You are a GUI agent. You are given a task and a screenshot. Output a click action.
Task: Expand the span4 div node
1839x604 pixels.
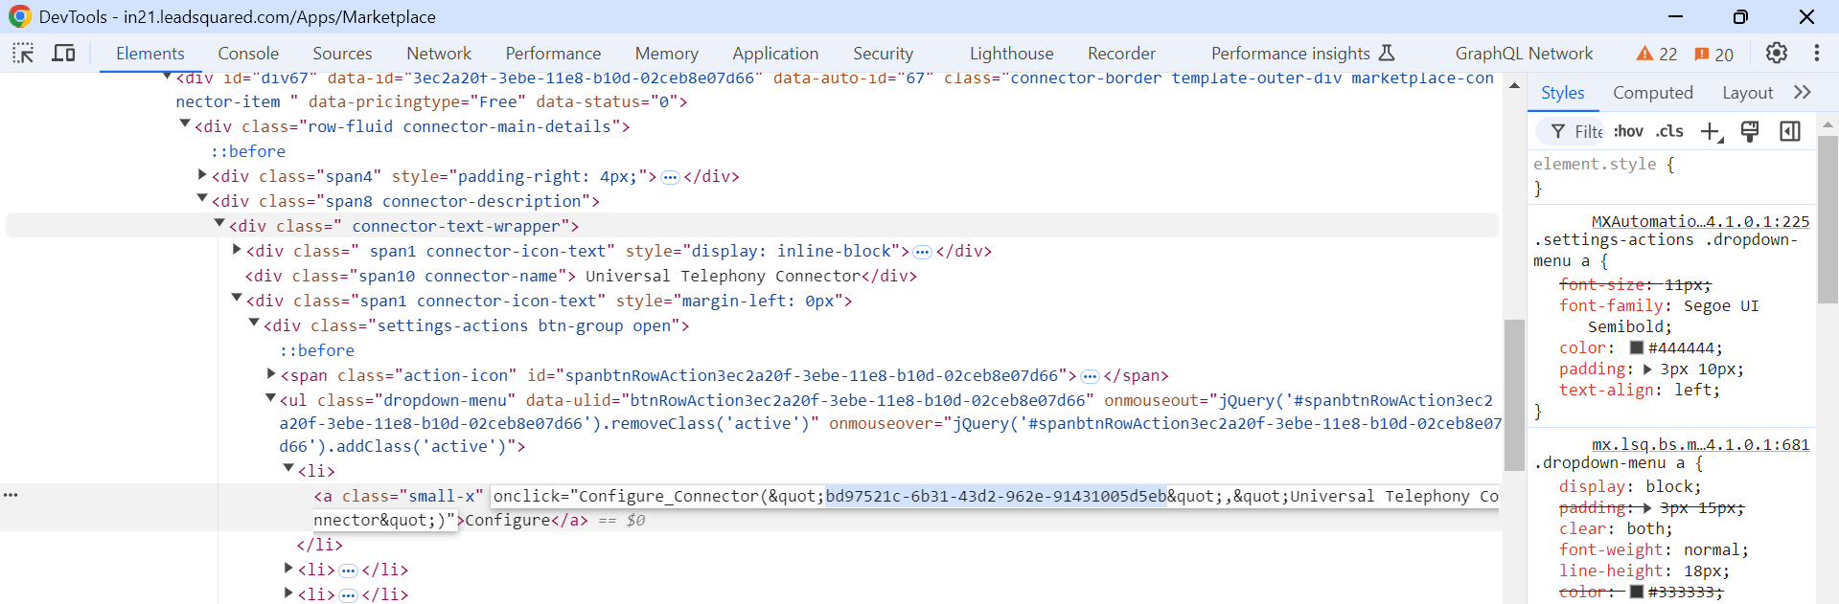(202, 175)
